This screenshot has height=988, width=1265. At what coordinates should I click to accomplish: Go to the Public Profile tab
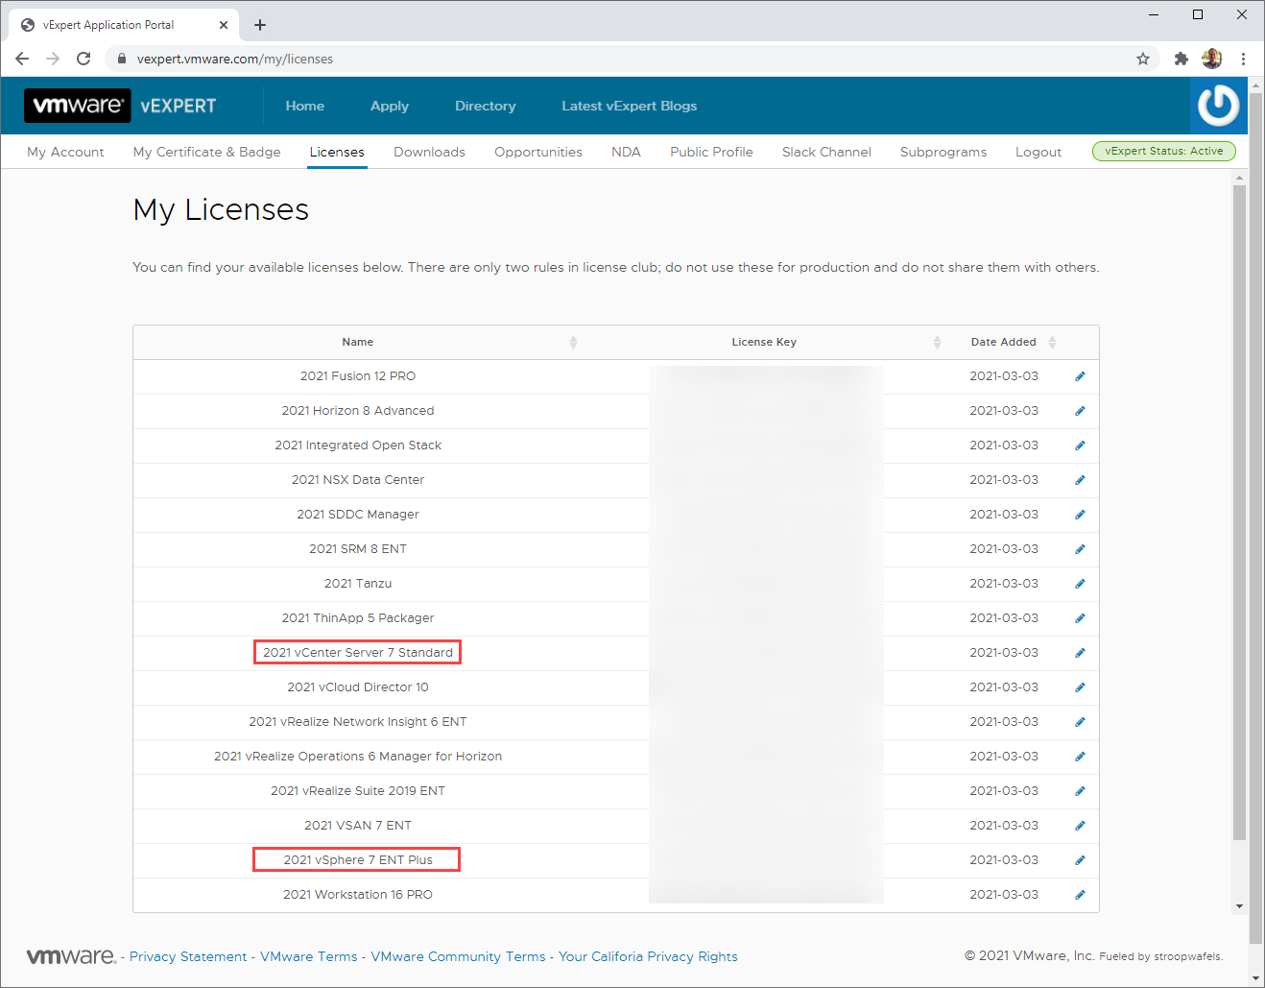click(x=711, y=152)
